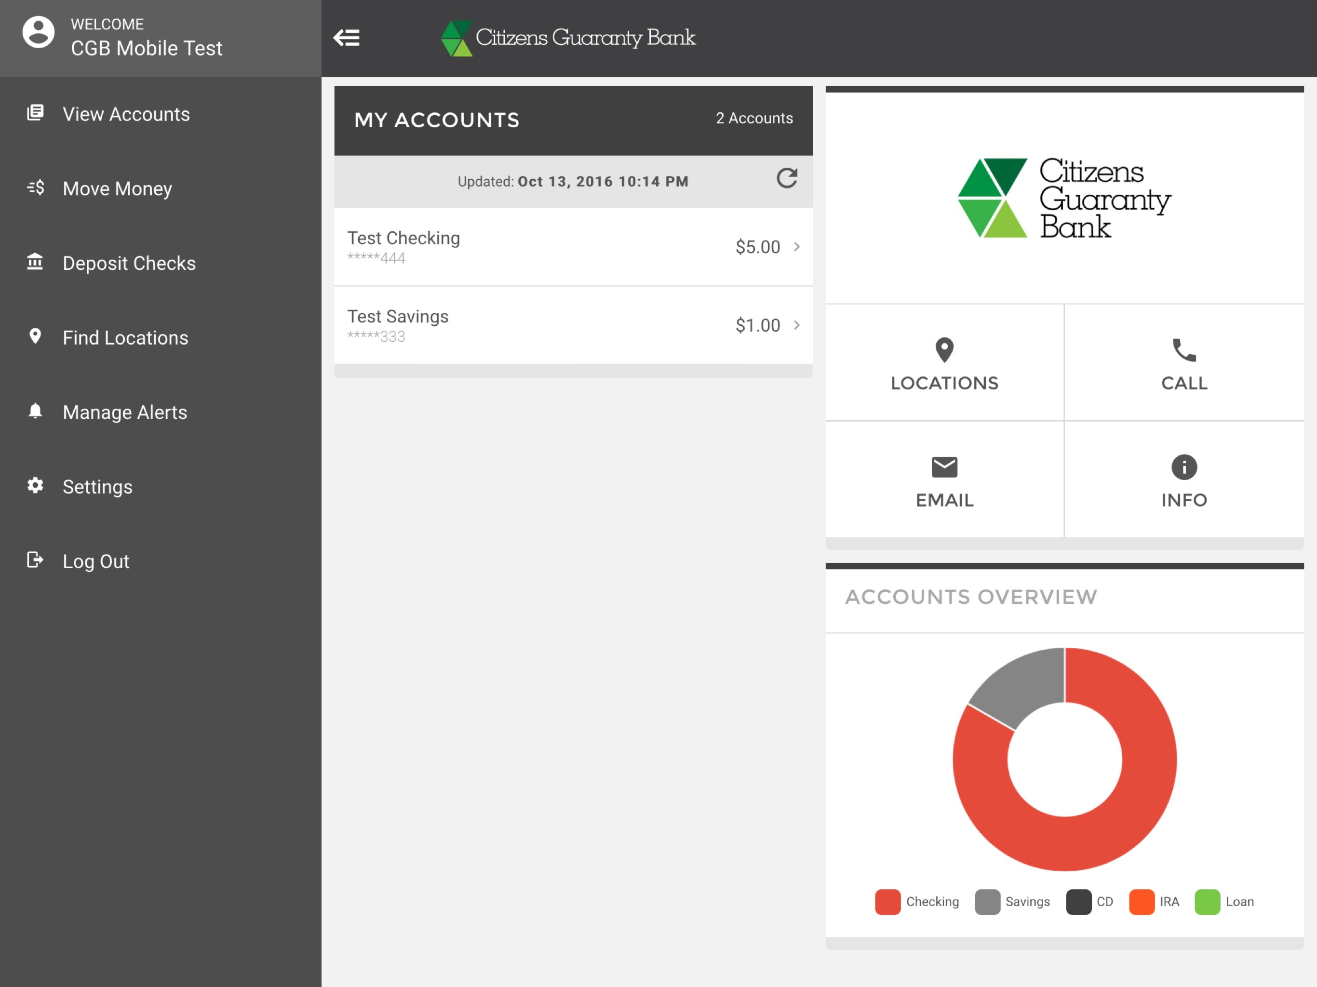Click the red Checking legend swatch

pos(887,902)
